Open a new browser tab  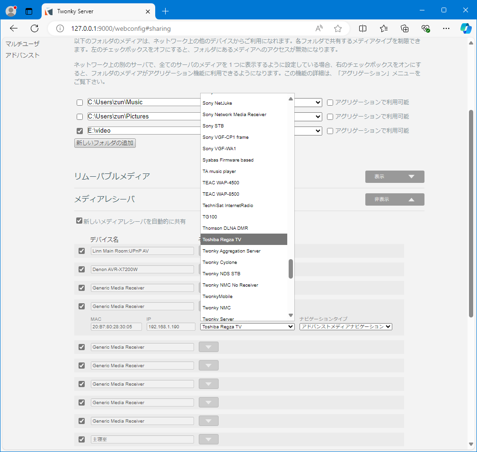tap(166, 11)
